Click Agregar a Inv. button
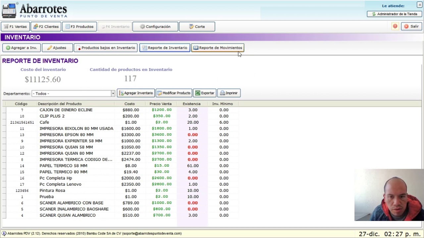Image resolution: width=424 pixels, height=238 pixels. 21,48
